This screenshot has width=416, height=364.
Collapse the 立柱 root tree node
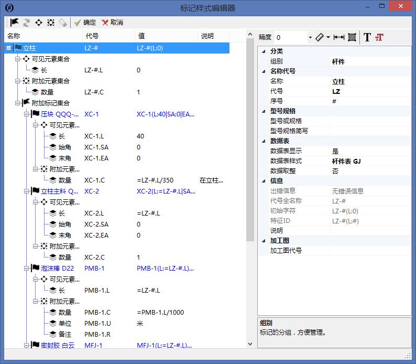[x=9, y=48]
